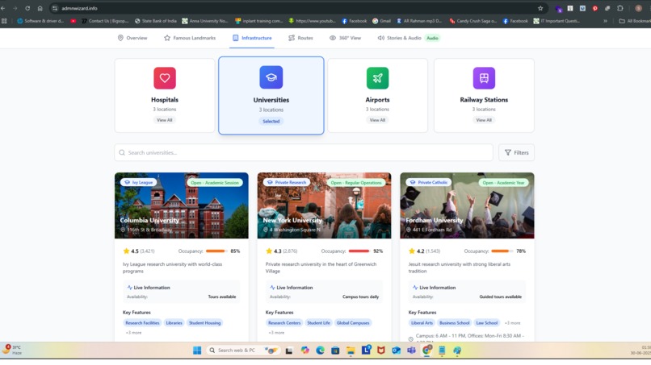651x365 pixels.
Task: Navigate back with the browser arrow
Action: pos(3,8)
